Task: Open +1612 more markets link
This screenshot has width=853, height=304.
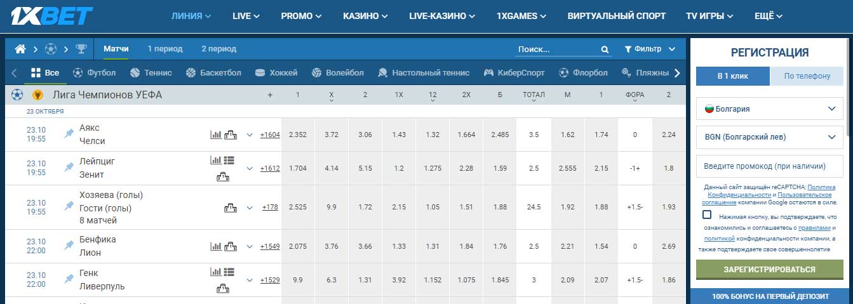Action: pyautogui.click(x=270, y=168)
